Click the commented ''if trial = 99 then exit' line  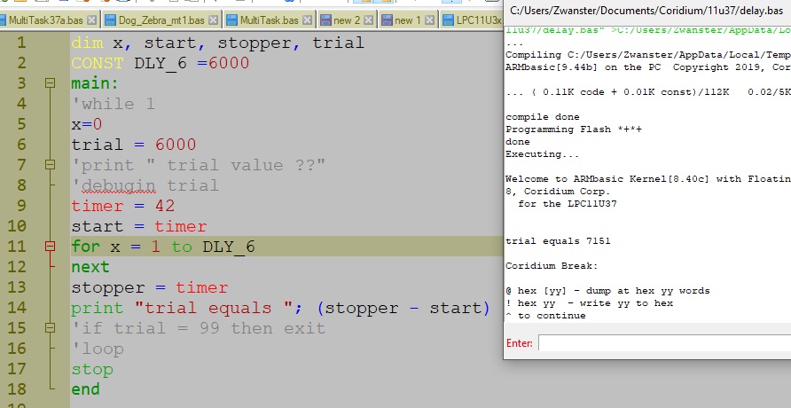click(x=199, y=328)
